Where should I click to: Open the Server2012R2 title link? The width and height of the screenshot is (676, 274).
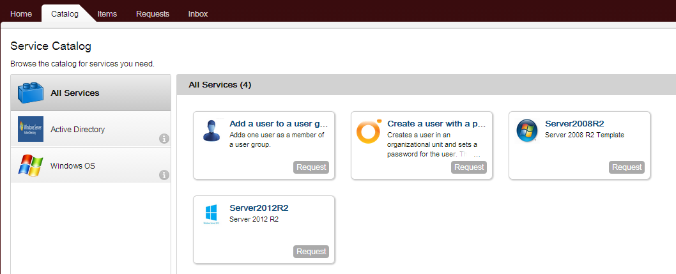pyautogui.click(x=259, y=208)
